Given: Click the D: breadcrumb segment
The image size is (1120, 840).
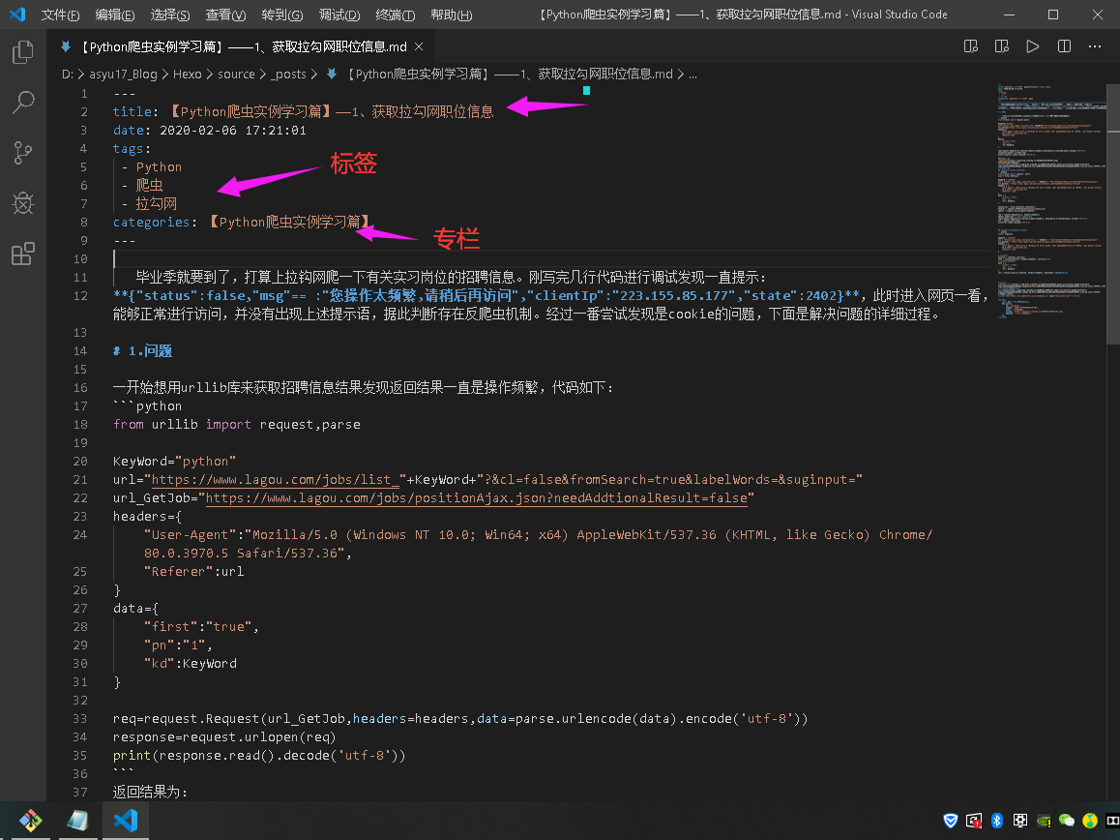Looking at the screenshot, I should click(68, 75).
